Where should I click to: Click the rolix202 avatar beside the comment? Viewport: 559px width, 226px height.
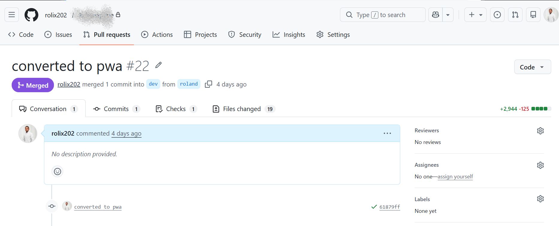pos(28,134)
